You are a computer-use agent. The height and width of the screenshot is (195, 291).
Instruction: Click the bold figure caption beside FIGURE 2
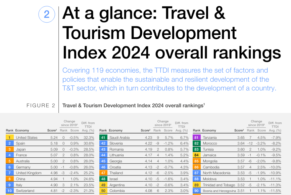click(134, 106)
